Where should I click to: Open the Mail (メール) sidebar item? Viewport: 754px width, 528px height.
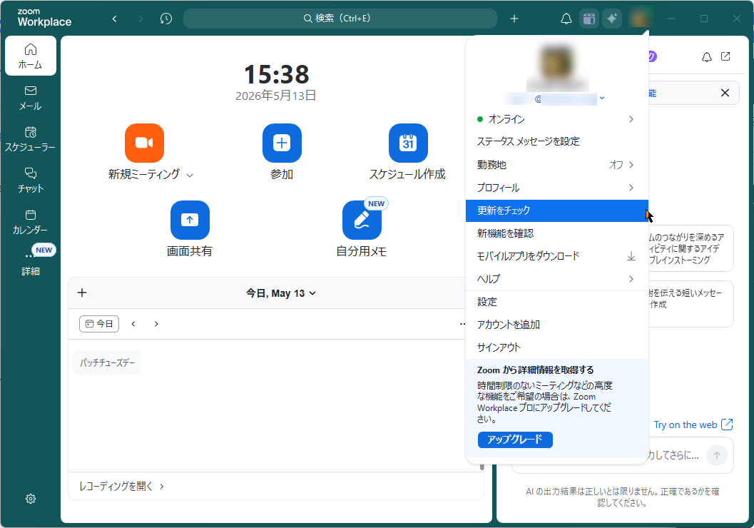(x=30, y=98)
